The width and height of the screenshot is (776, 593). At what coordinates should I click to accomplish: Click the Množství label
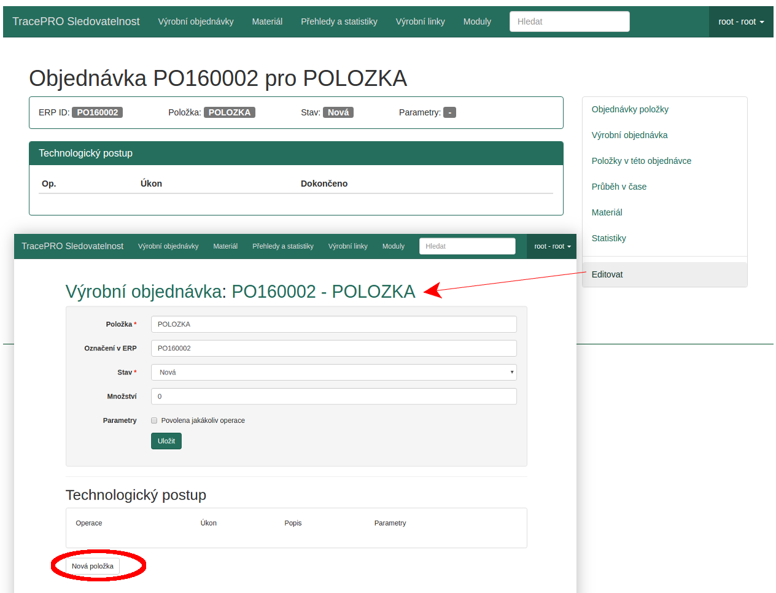(x=122, y=397)
